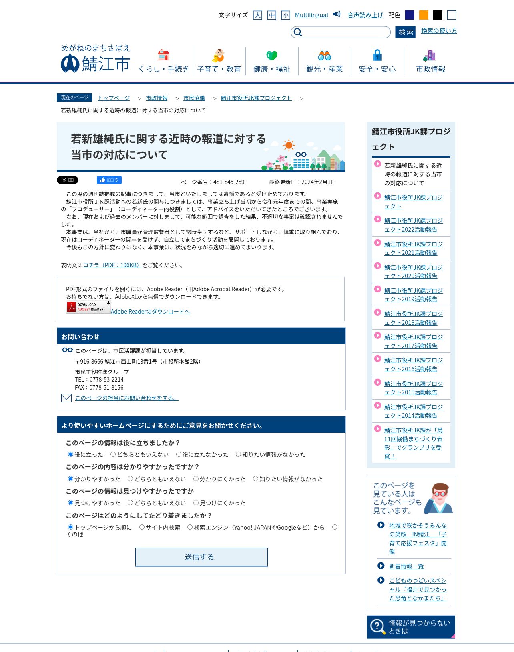Click the speaker audio icon
514x652 pixels.
(x=337, y=14)
